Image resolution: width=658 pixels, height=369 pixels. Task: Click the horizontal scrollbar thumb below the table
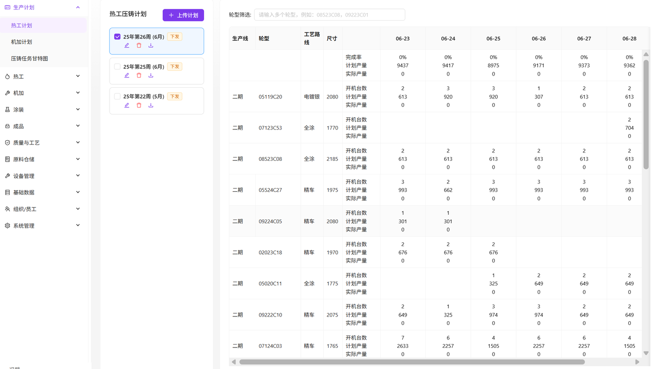point(412,362)
